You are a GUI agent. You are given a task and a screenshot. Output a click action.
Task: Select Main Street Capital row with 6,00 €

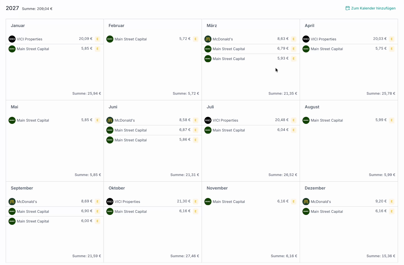pyautogui.click(x=55, y=221)
